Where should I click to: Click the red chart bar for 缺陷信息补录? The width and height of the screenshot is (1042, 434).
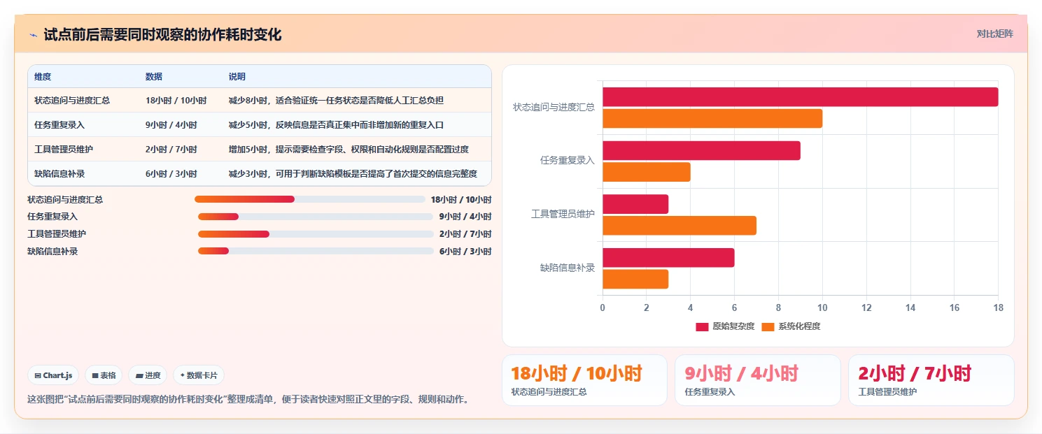tap(668, 257)
